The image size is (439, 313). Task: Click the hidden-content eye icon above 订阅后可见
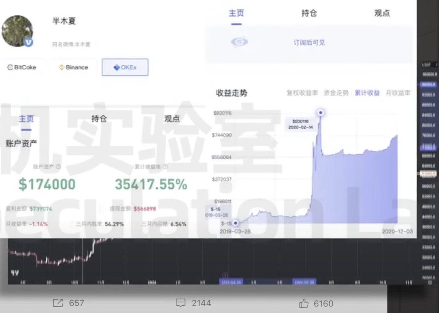pyautogui.click(x=239, y=43)
